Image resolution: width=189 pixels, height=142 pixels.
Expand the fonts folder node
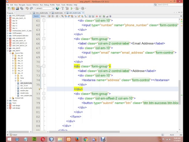tap(15, 78)
